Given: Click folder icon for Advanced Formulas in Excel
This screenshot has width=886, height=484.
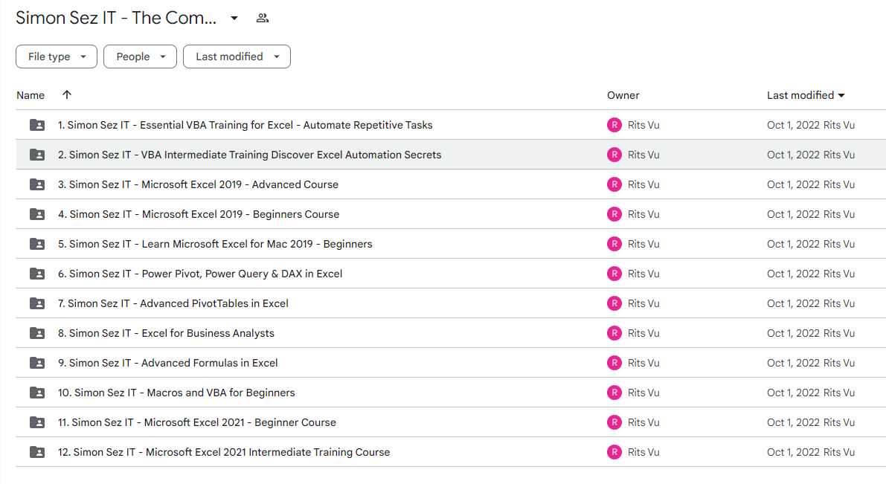Looking at the screenshot, I should click(37, 363).
